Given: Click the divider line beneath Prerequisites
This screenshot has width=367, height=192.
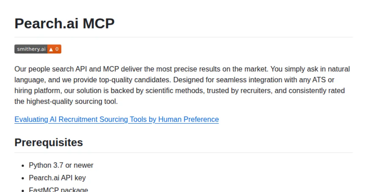Looking at the screenshot, I should [183, 153].
